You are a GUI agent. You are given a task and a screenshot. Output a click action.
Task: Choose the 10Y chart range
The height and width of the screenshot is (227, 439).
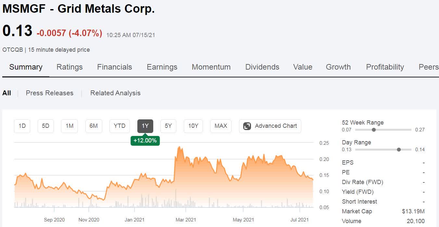click(193, 126)
